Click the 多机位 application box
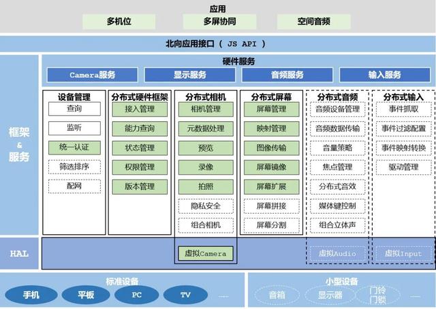The image size is (436, 309). pyautogui.click(x=119, y=21)
